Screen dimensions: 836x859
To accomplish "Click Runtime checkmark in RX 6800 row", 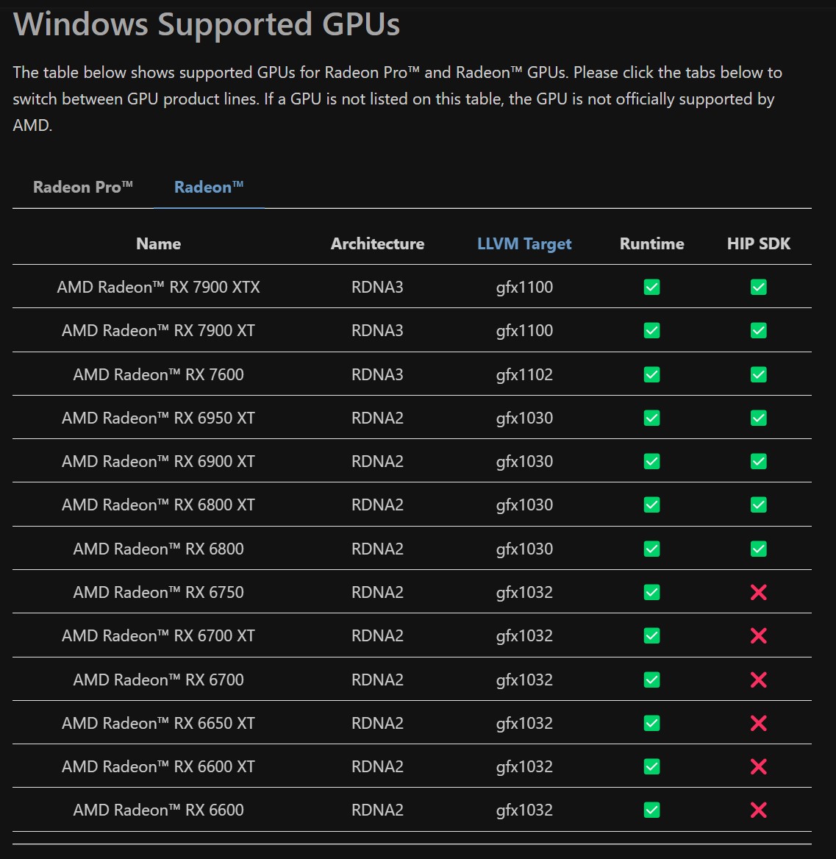I will pyautogui.click(x=652, y=549).
